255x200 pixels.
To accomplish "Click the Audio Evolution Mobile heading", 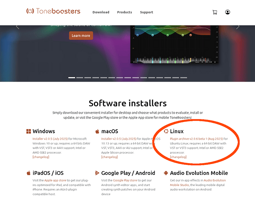I will (199, 173).
